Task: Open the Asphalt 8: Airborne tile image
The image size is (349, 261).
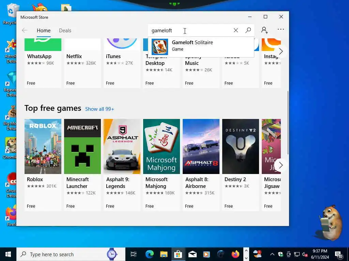Action: click(201, 146)
